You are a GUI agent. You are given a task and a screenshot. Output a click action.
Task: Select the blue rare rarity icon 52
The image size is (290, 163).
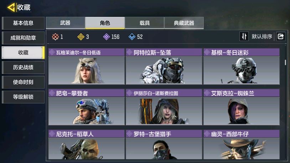[x=132, y=37]
